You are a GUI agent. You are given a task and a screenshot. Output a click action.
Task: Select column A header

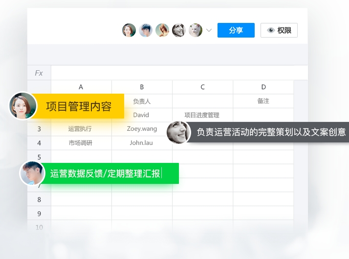point(81,87)
